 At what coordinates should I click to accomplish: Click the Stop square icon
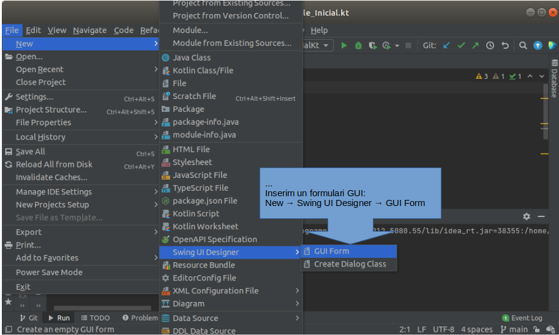point(408,46)
